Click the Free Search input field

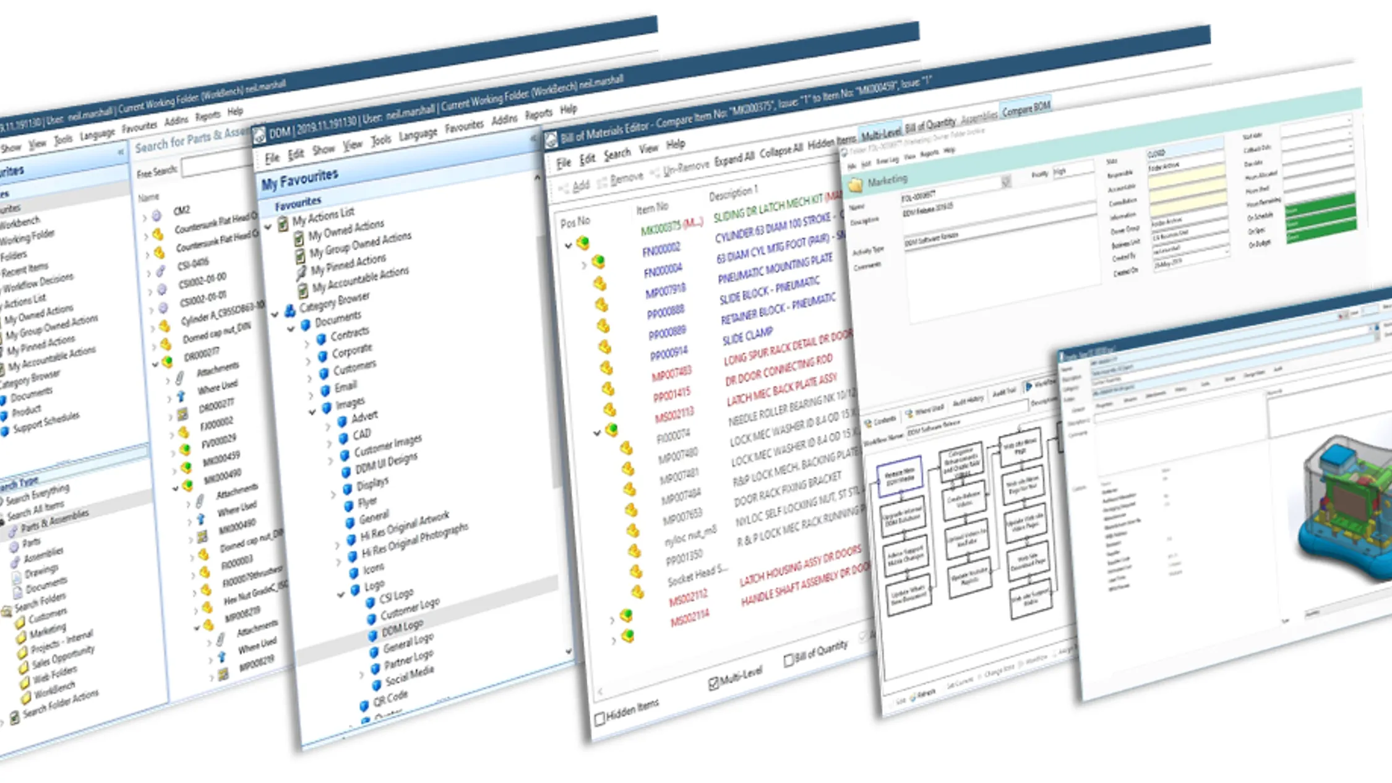click(x=217, y=164)
